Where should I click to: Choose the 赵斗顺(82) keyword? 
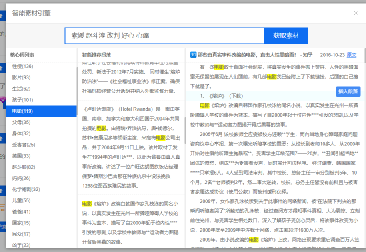coord(41,167)
